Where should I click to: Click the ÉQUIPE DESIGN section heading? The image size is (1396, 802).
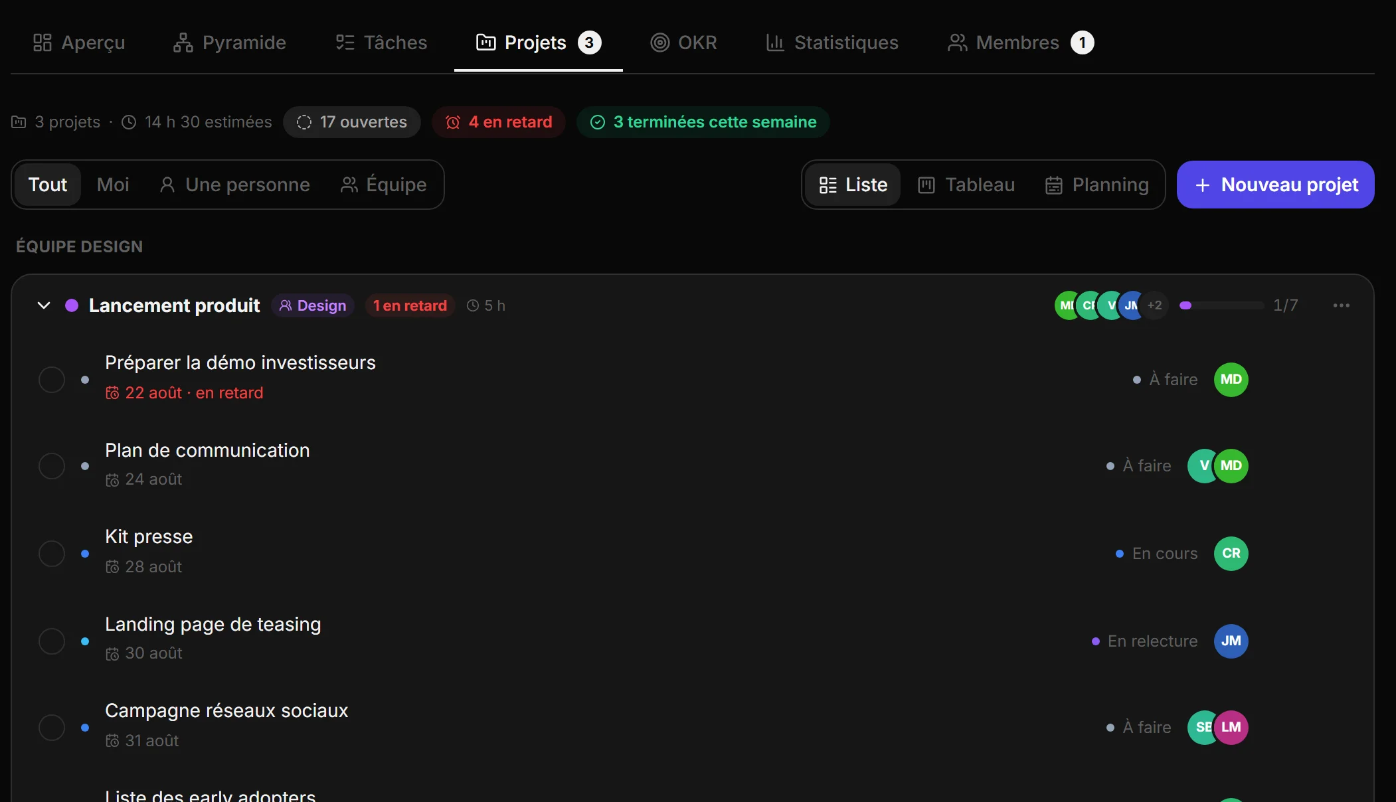click(x=79, y=247)
